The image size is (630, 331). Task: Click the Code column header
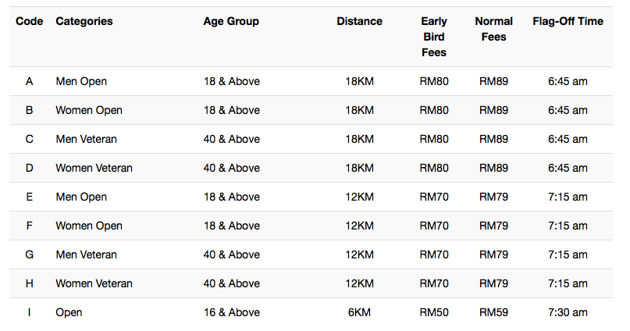click(x=30, y=21)
